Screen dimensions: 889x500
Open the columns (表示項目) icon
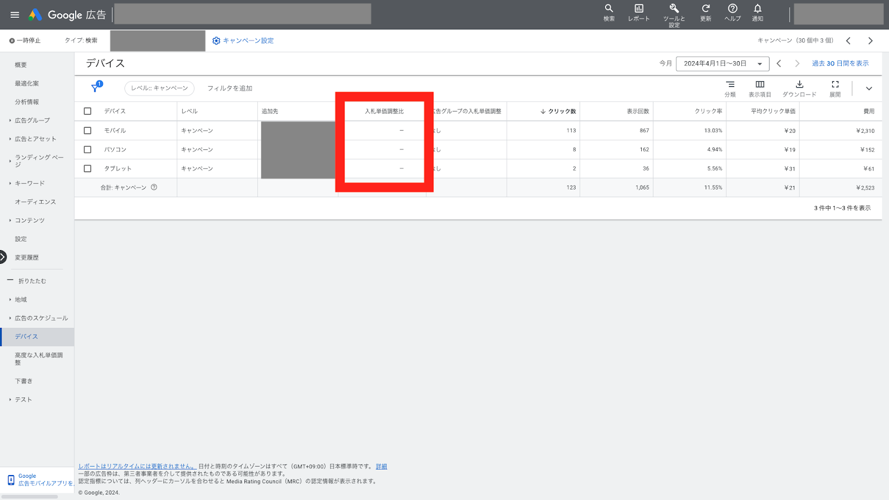(x=760, y=88)
